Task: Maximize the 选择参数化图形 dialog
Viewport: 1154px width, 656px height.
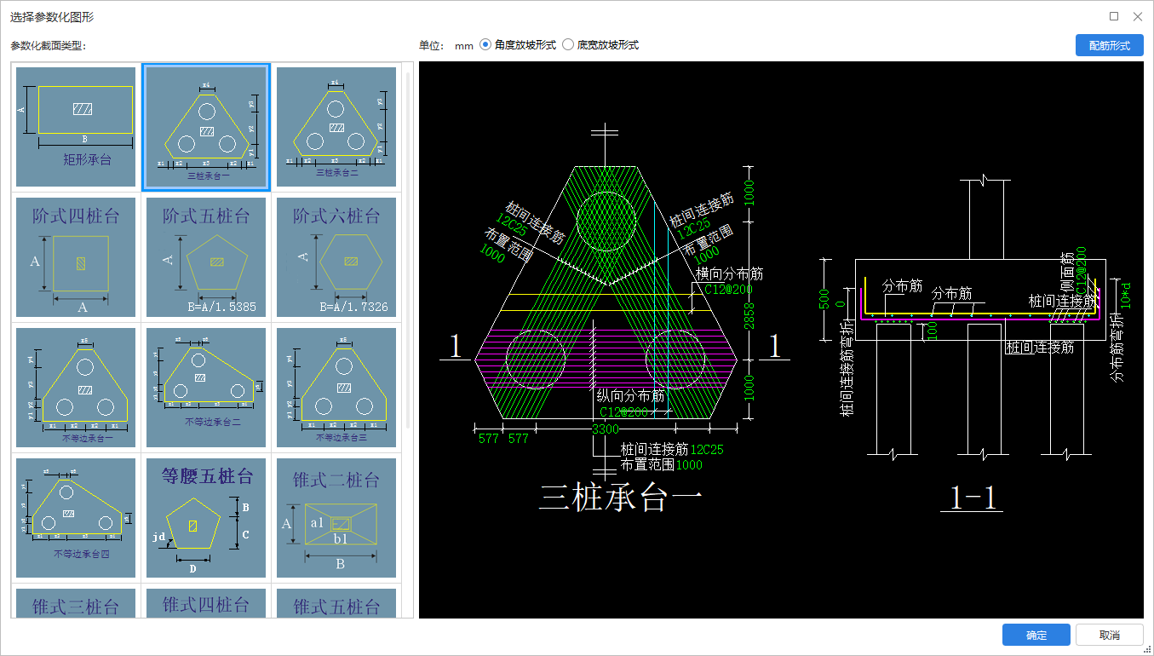Action: pyautogui.click(x=1114, y=16)
